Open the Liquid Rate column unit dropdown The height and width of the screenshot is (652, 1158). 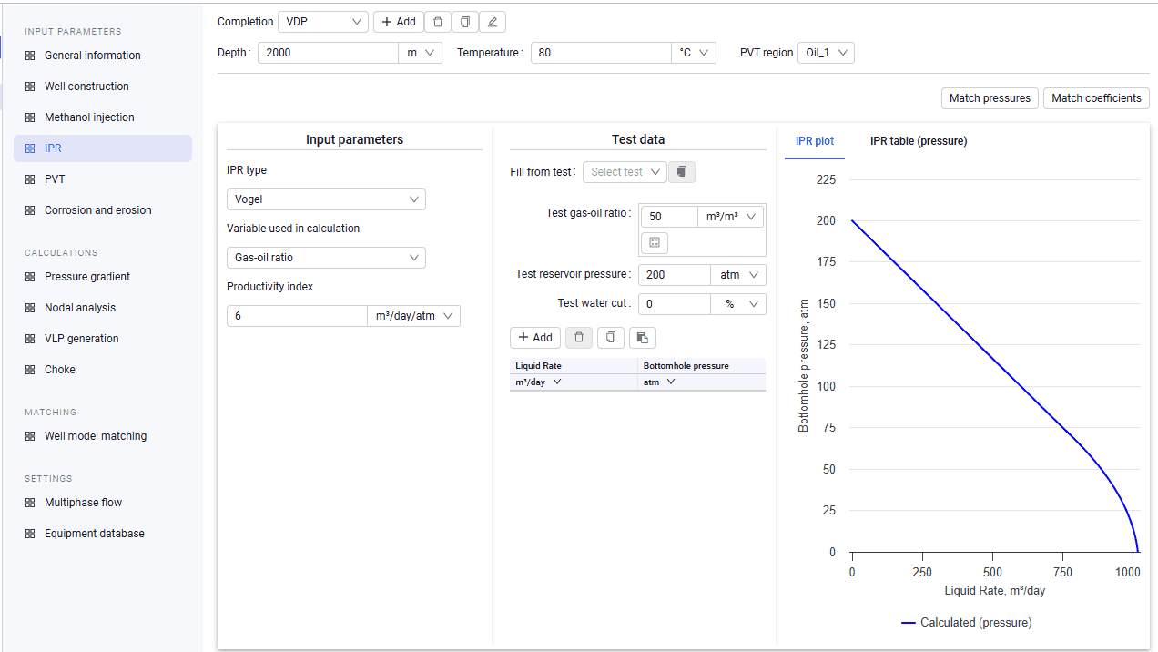538,382
